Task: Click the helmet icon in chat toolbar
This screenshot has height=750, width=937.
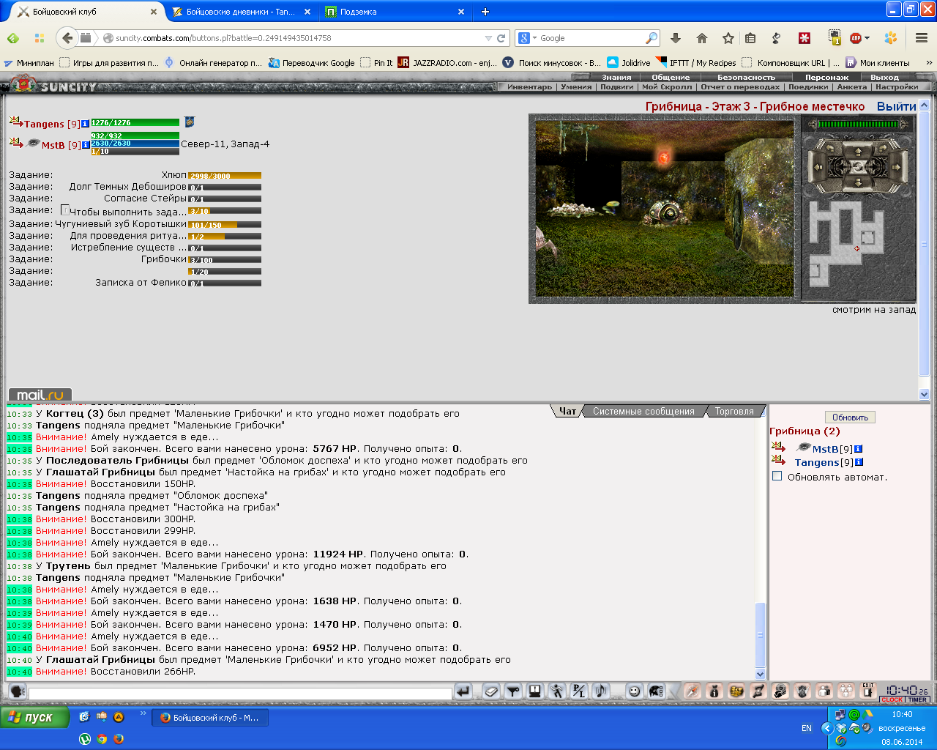Action: click(x=656, y=691)
